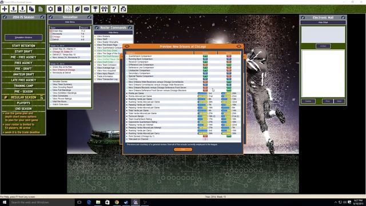Click the gift box toolbar icon
Screen dimensions: 366x206
(x=104, y=9)
